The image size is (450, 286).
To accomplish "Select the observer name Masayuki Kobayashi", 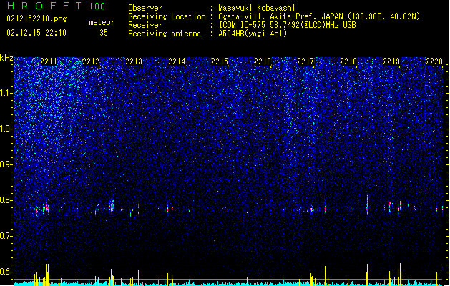I will 257,8.
